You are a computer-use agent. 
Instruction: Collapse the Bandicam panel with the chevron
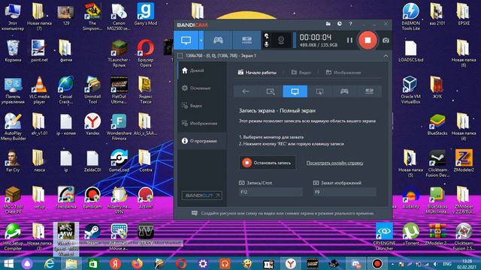click(x=386, y=56)
